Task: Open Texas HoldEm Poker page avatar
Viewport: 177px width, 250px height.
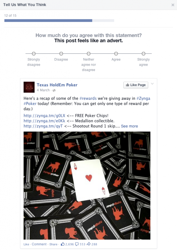Action: 29,87
